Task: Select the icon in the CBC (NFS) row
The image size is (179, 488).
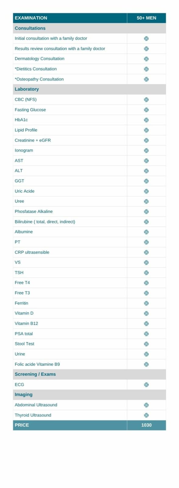Action: 146,99
